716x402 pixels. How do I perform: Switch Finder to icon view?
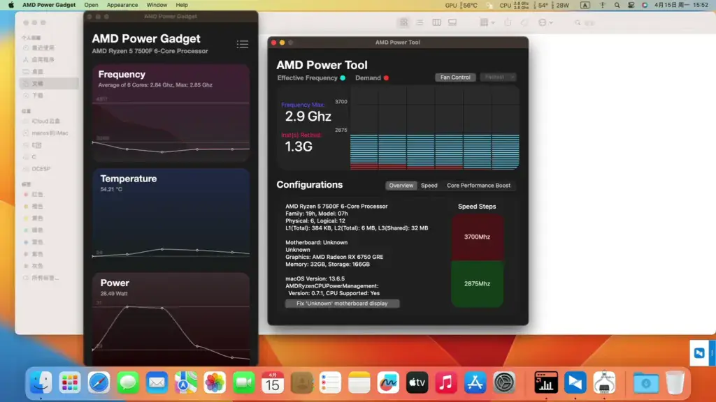point(403,22)
